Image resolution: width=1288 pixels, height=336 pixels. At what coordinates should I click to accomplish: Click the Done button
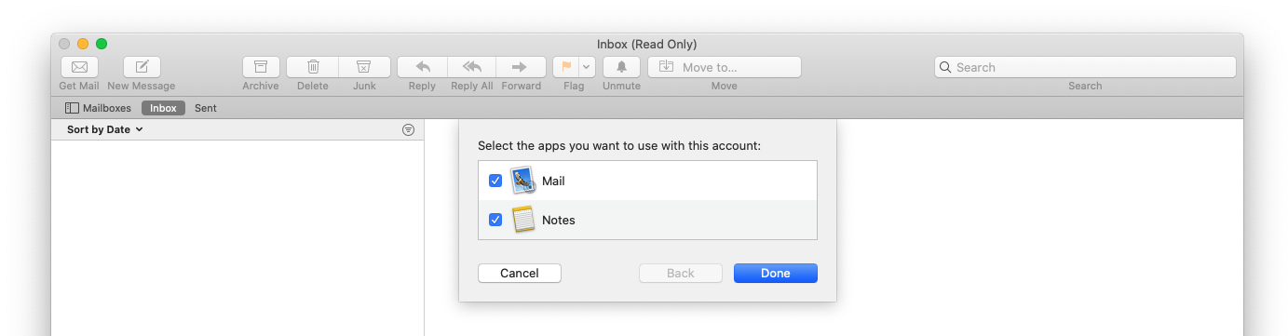(x=776, y=273)
